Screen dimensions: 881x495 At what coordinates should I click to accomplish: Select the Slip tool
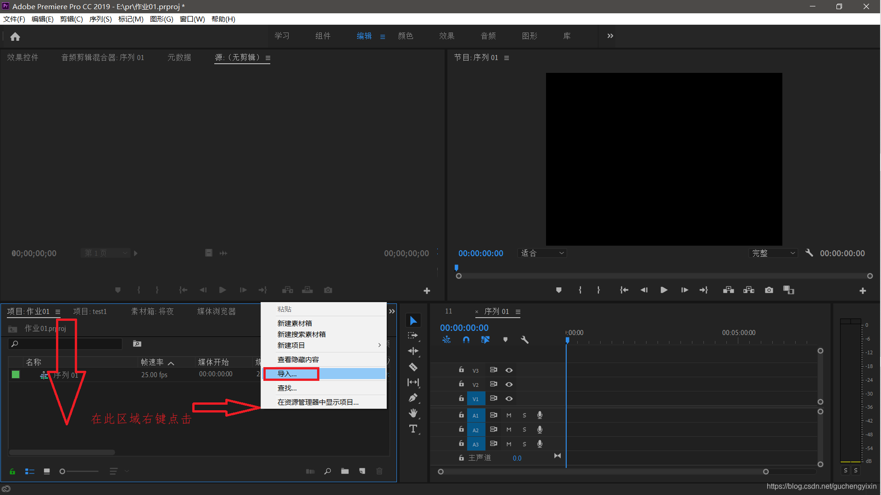(x=413, y=382)
